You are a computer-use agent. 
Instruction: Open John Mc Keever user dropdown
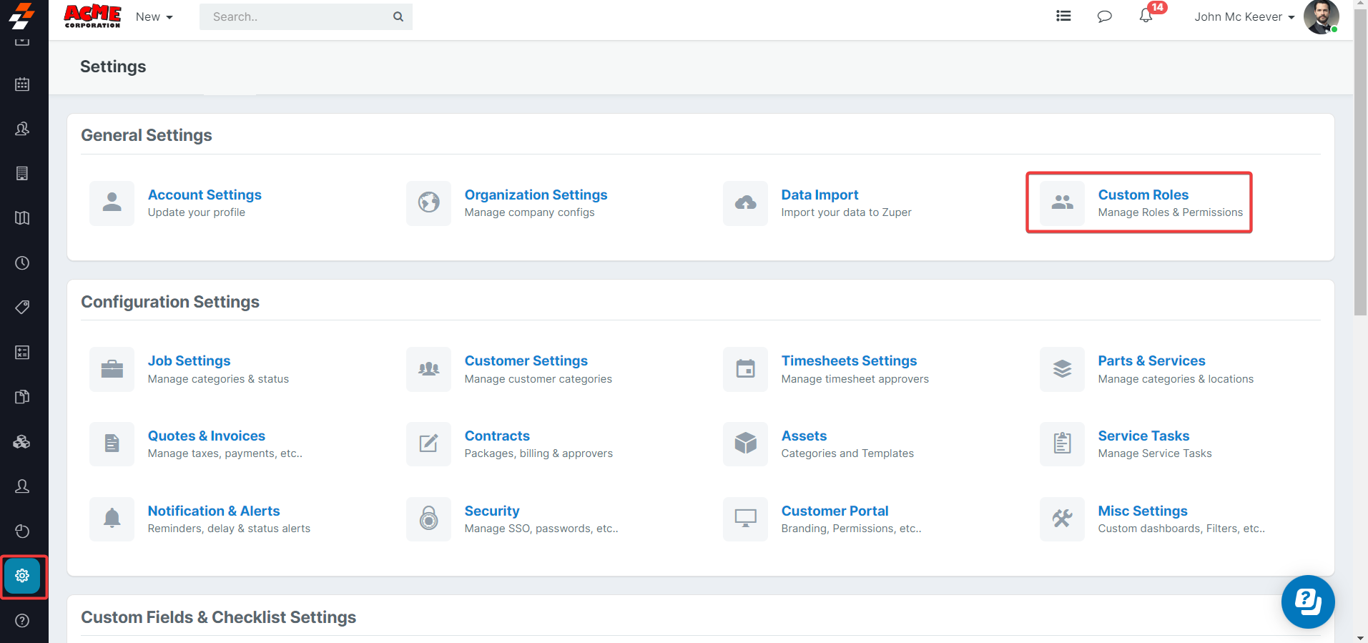point(1244,16)
